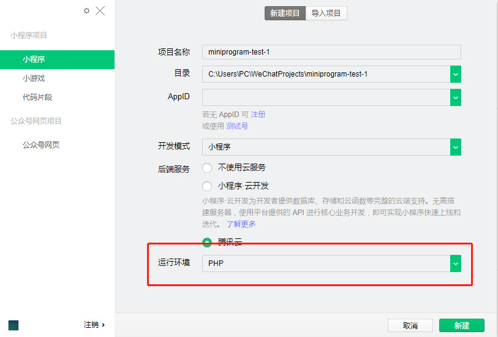Switch to 导入项目 tab

(326, 13)
